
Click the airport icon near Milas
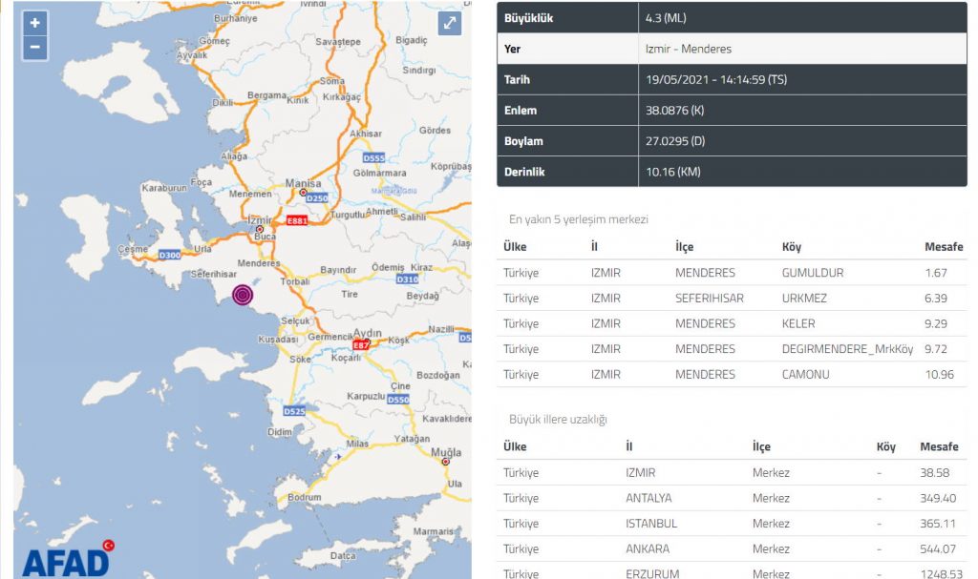click(336, 457)
